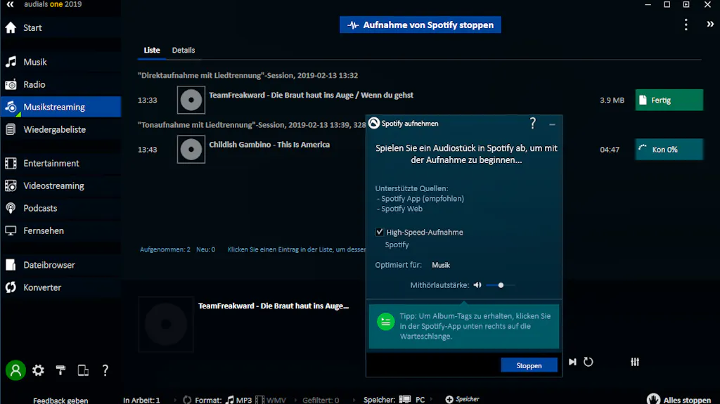
Task: Open the three-dot options menu
Action: [686, 25]
